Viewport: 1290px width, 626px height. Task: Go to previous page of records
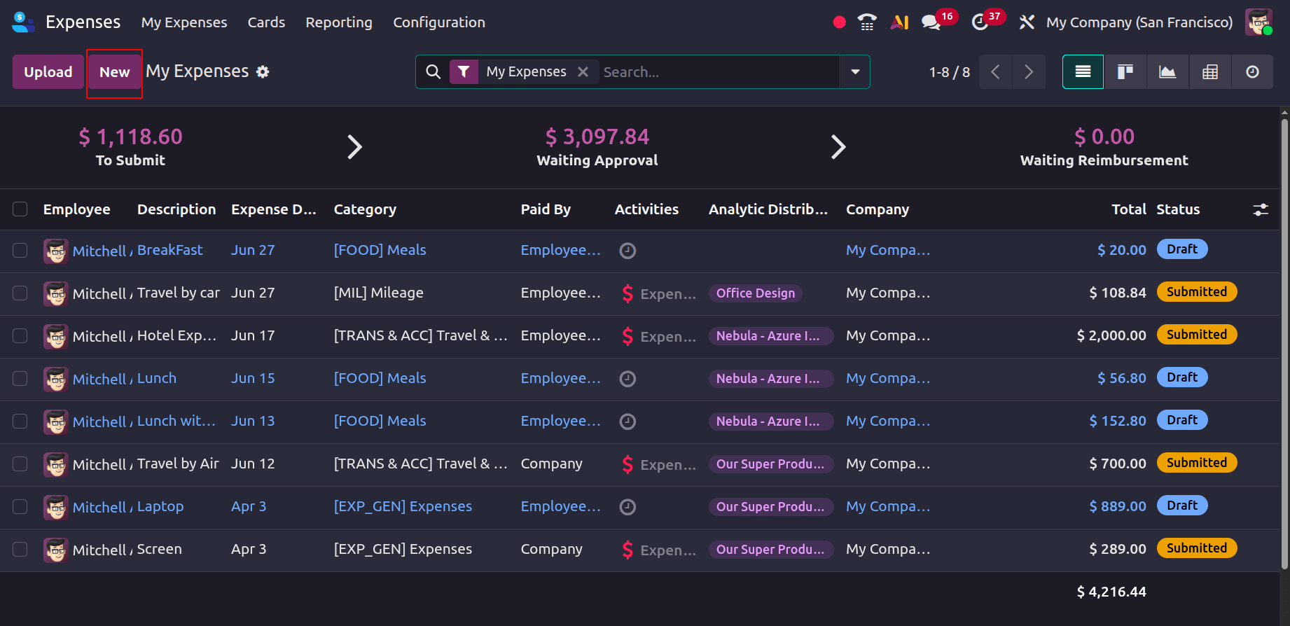[x=995, y=72]
